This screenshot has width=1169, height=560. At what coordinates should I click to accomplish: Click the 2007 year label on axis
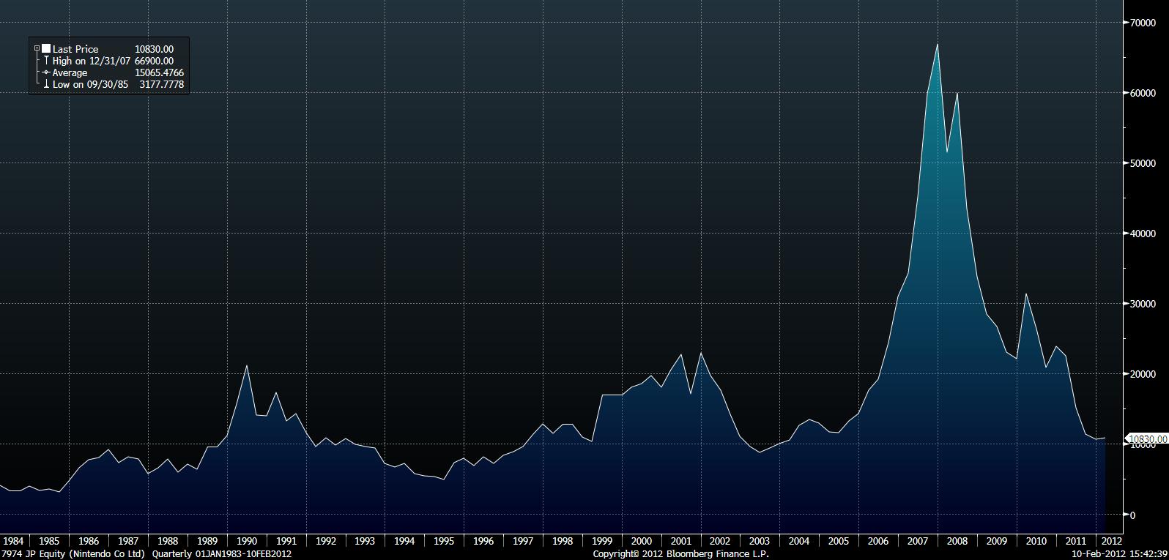(x=917, y=541)
